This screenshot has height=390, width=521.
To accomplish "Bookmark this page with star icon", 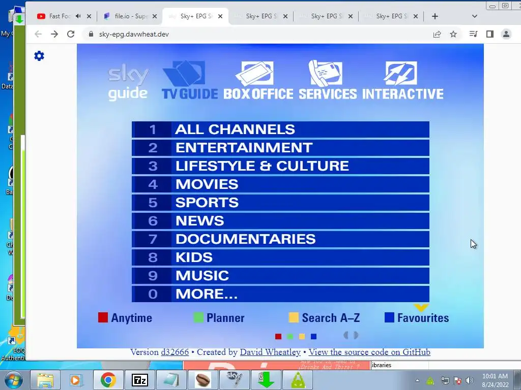I will (x=453, y=34).
